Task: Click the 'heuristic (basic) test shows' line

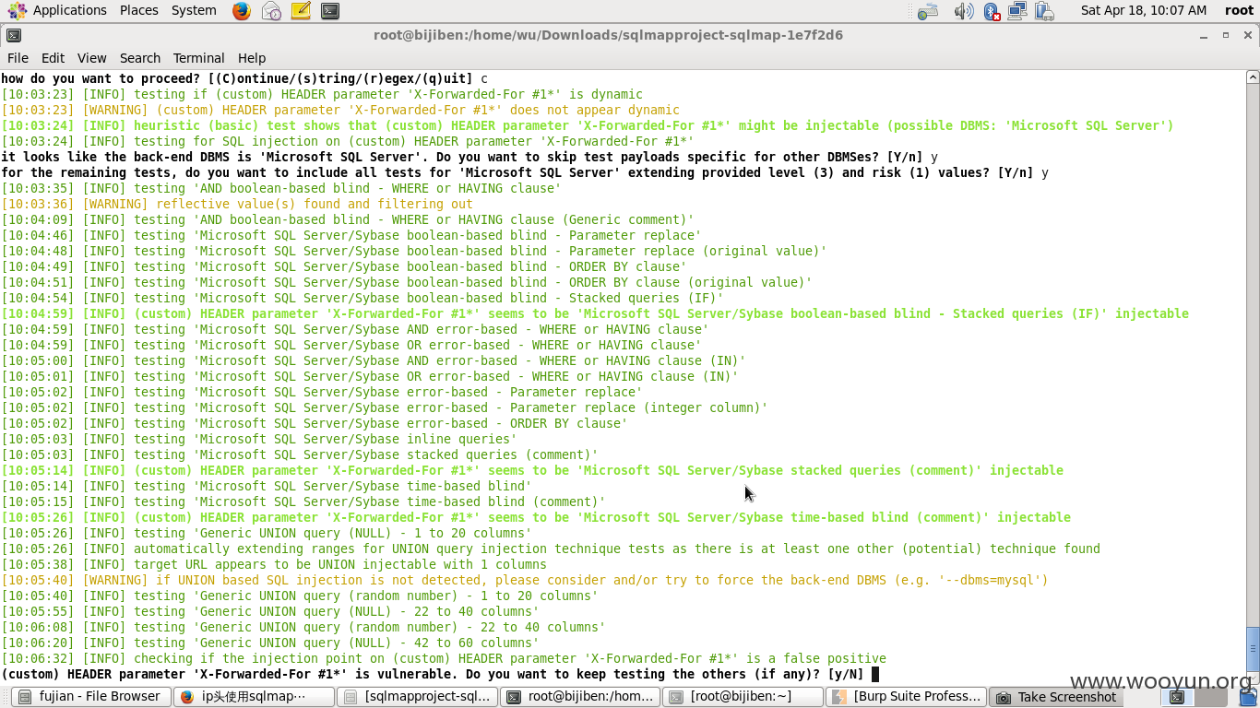Action: click(x=588, y=125)
